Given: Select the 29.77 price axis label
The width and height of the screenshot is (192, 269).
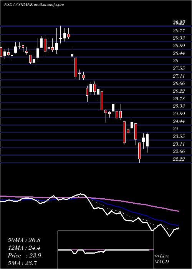Looking at the screenshot, I should coord(179,31).
